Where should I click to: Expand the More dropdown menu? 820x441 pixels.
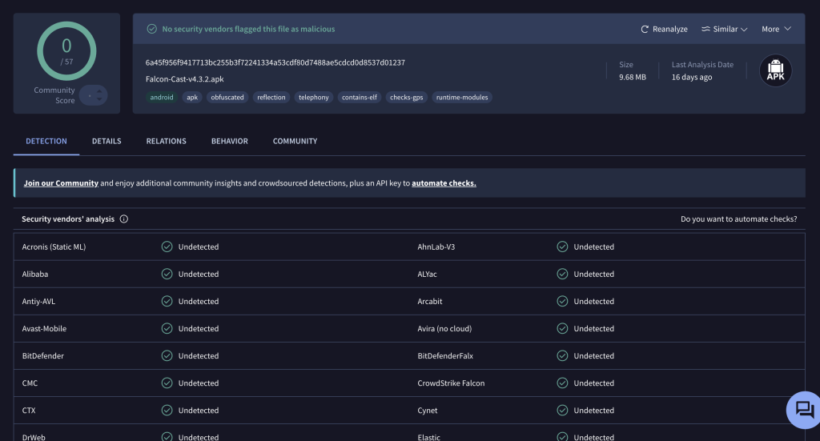[x=776, y=30]
